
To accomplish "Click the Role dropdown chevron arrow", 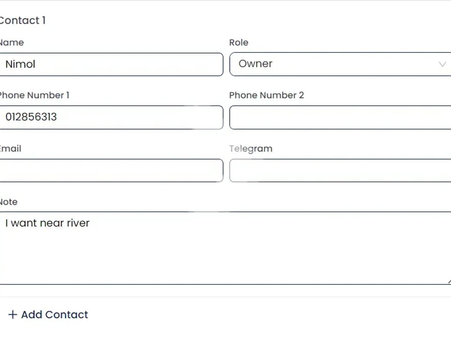I will point(442,64).
